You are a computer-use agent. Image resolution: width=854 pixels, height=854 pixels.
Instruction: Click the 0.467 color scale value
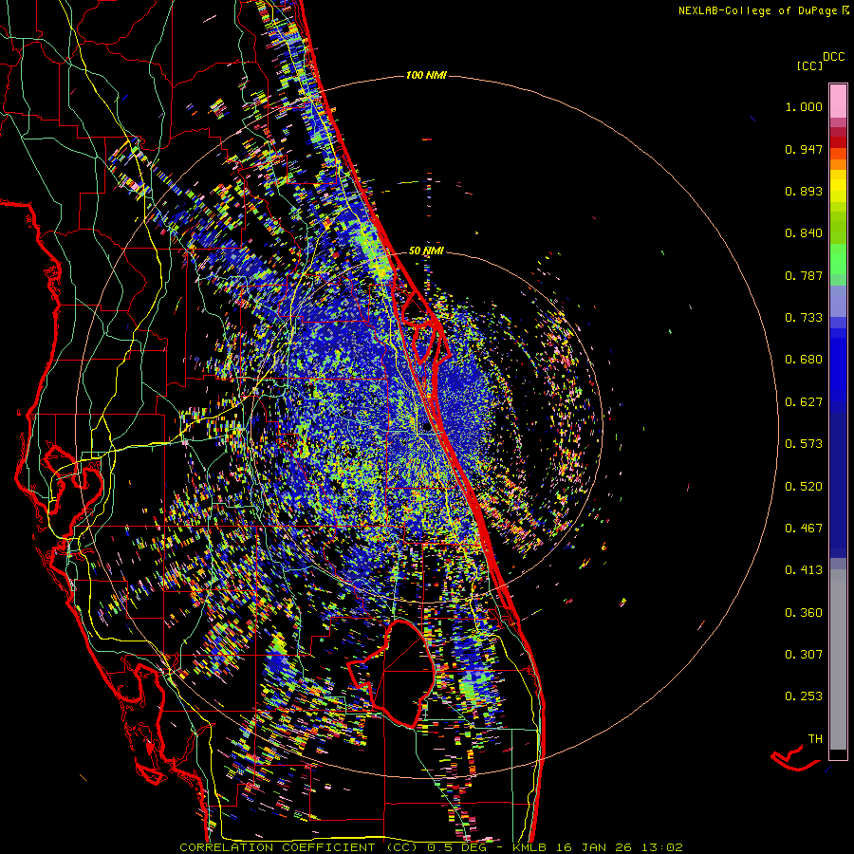804,529
